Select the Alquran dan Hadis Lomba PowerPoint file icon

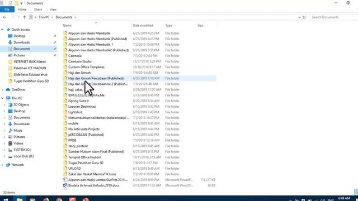click(65, 180)
